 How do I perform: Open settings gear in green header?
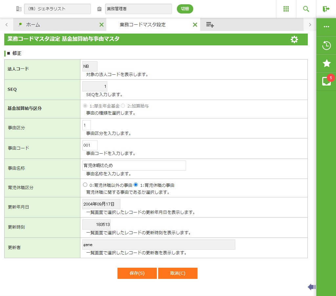click(x=294, y=39)
